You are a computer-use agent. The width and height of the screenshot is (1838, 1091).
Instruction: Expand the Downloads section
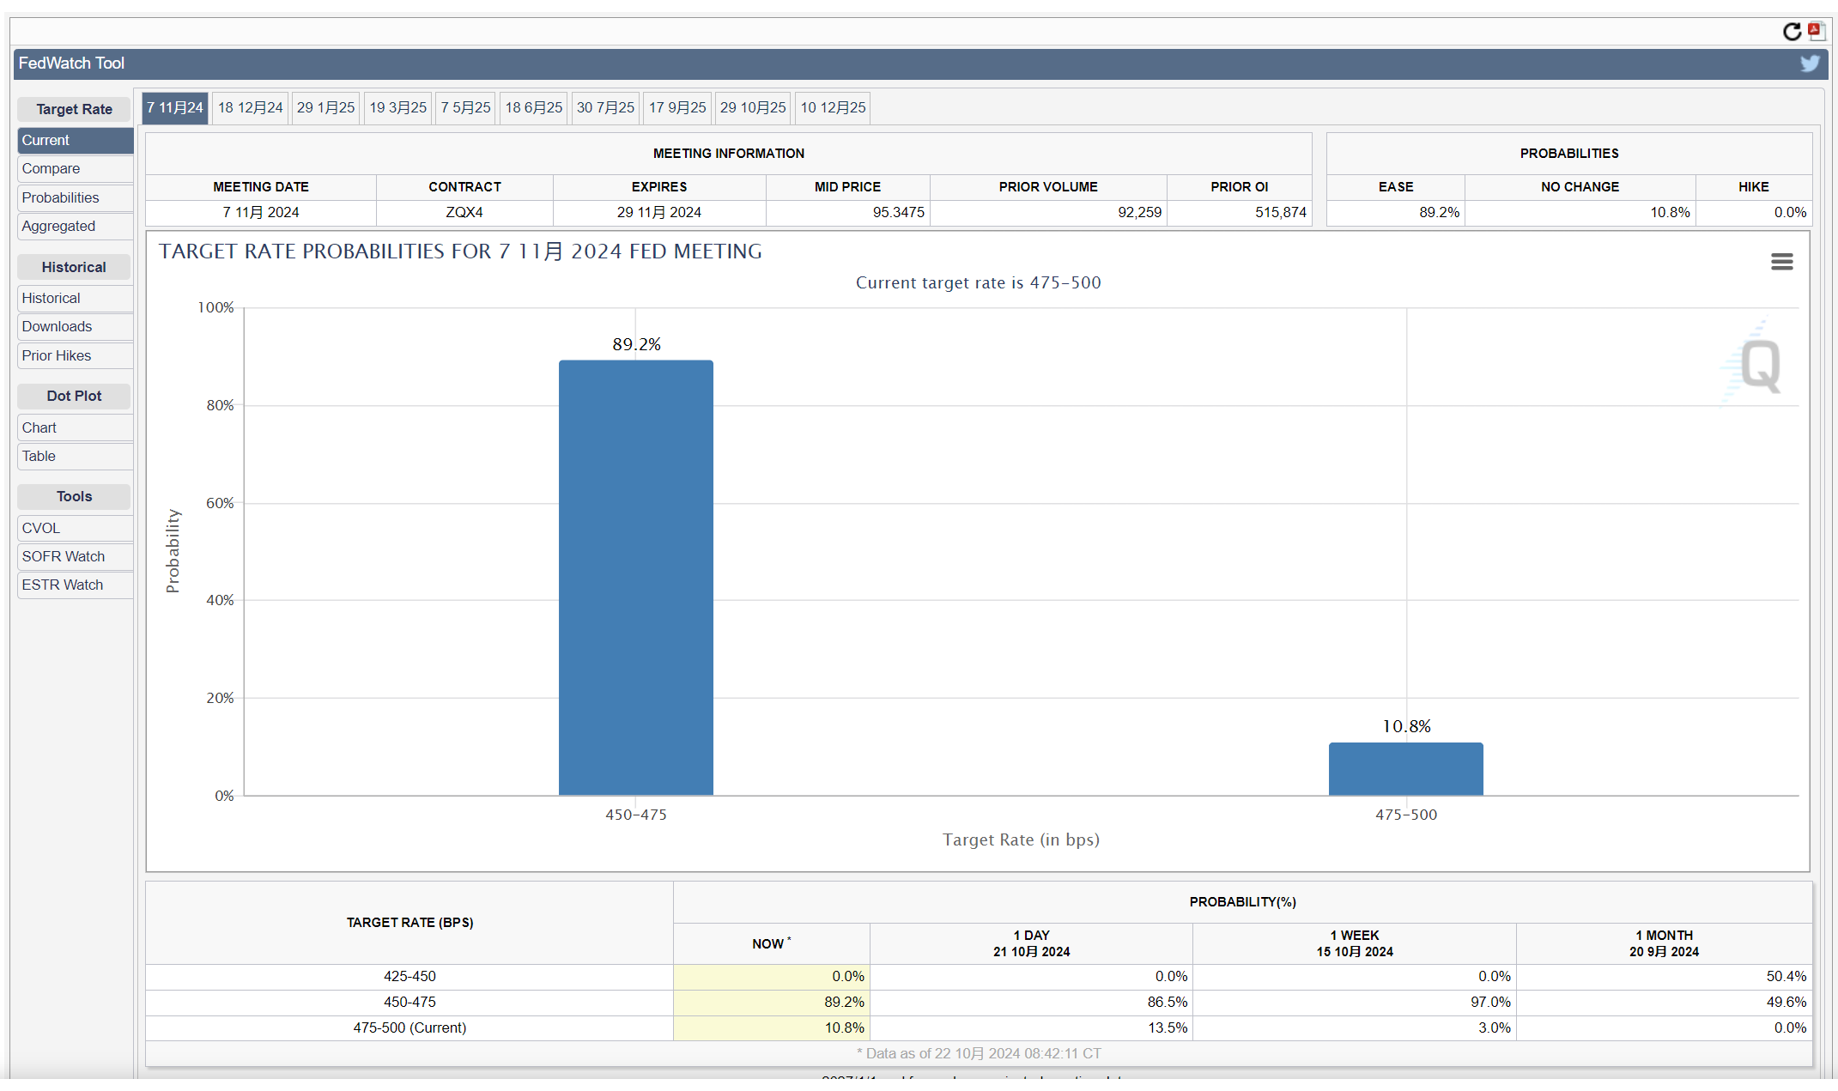(55, 326)
